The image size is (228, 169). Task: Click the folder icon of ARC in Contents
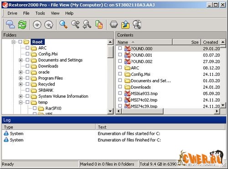click(127, 68)
